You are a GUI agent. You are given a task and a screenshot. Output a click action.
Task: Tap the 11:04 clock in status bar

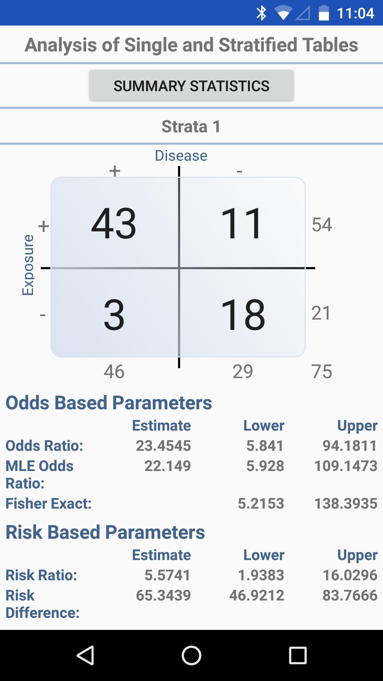(x=355, y=13)
